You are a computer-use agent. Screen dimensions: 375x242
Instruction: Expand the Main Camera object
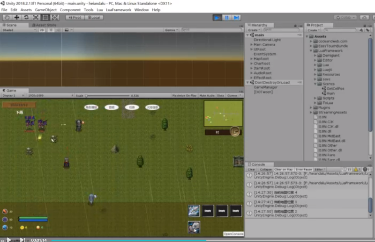pos(251,44)
